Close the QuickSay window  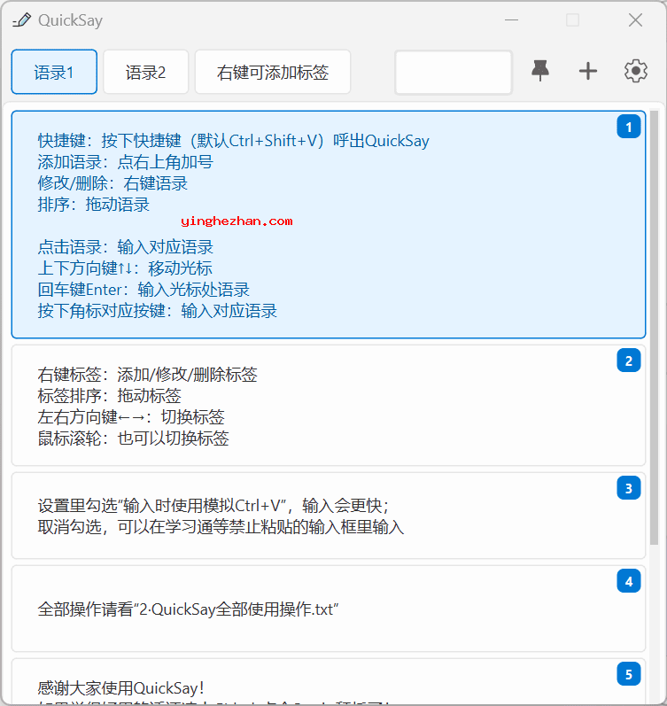coord(635,20)
